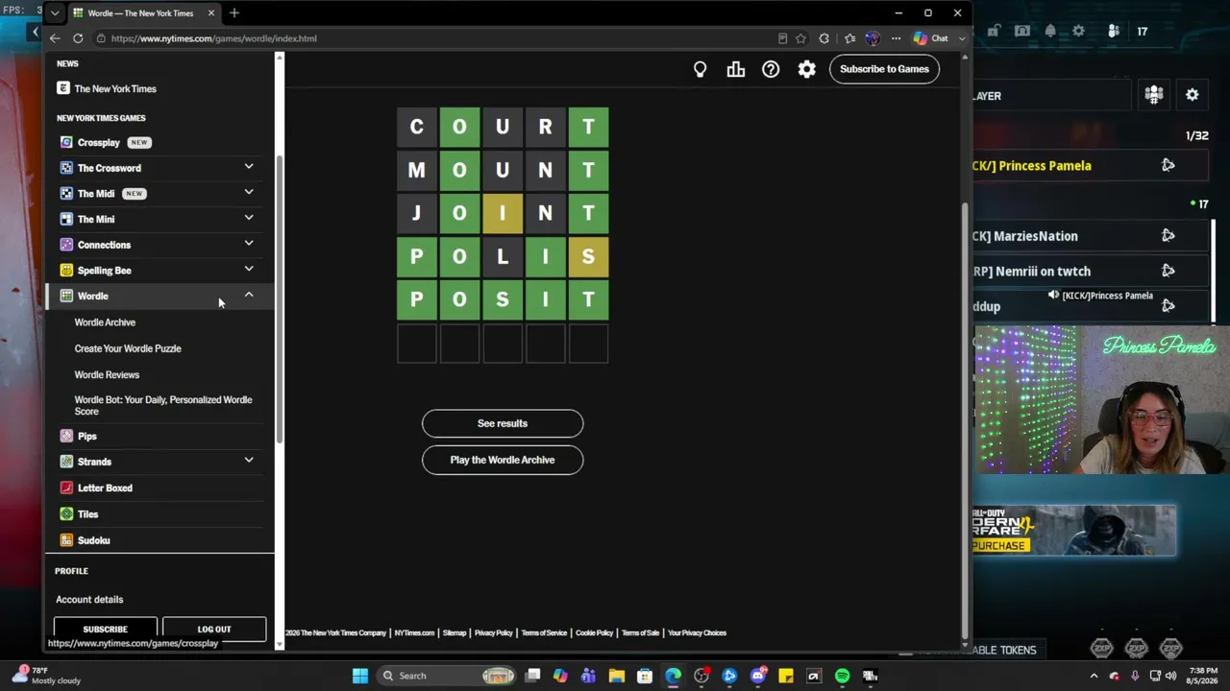Select Create Your Wordle Puzzle
The image size is (1230, 691).
coord(128,348)
